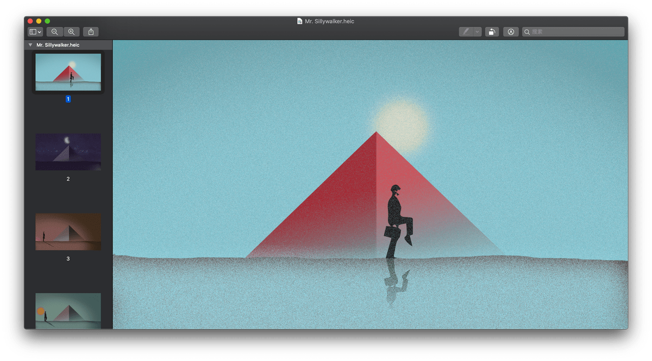Select thumbnail 3 brown dusk image

[68, 231]
